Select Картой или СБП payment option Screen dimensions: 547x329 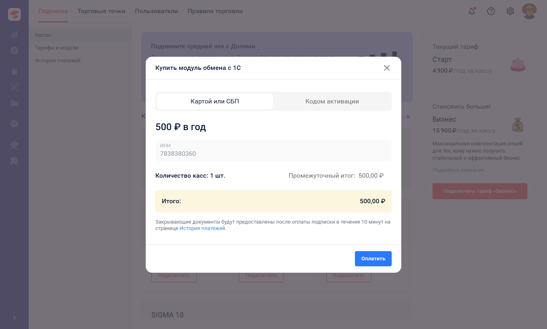point(215,101)
